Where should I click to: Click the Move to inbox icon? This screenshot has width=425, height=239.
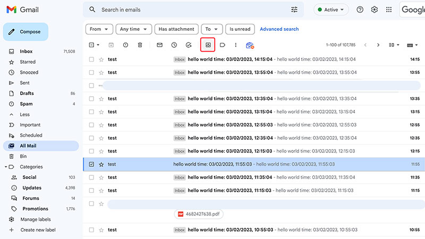[208, 45]
